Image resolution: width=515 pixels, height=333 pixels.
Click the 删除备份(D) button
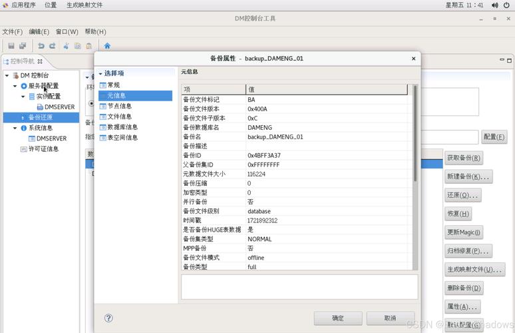[x=464, y=288]
